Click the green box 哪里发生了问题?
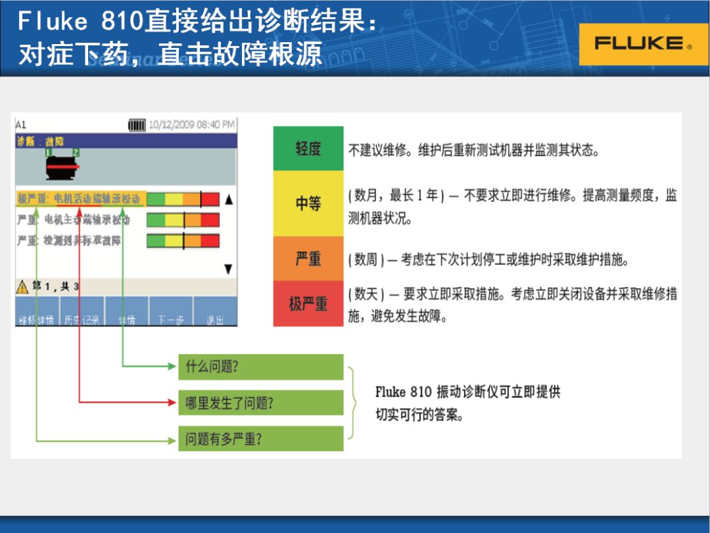This screenshot has width=710, height=533. [261, 403]
